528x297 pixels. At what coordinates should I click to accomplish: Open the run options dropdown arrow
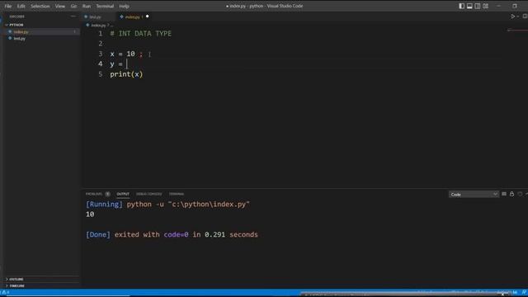518,16
